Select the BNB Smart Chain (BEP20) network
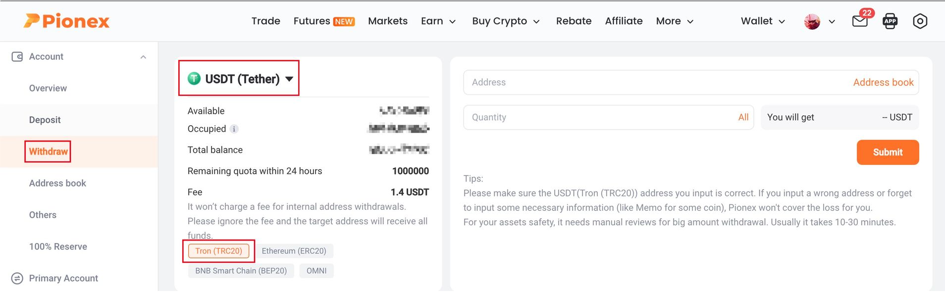This screenshot has height=292, width=945. point(241,271)
